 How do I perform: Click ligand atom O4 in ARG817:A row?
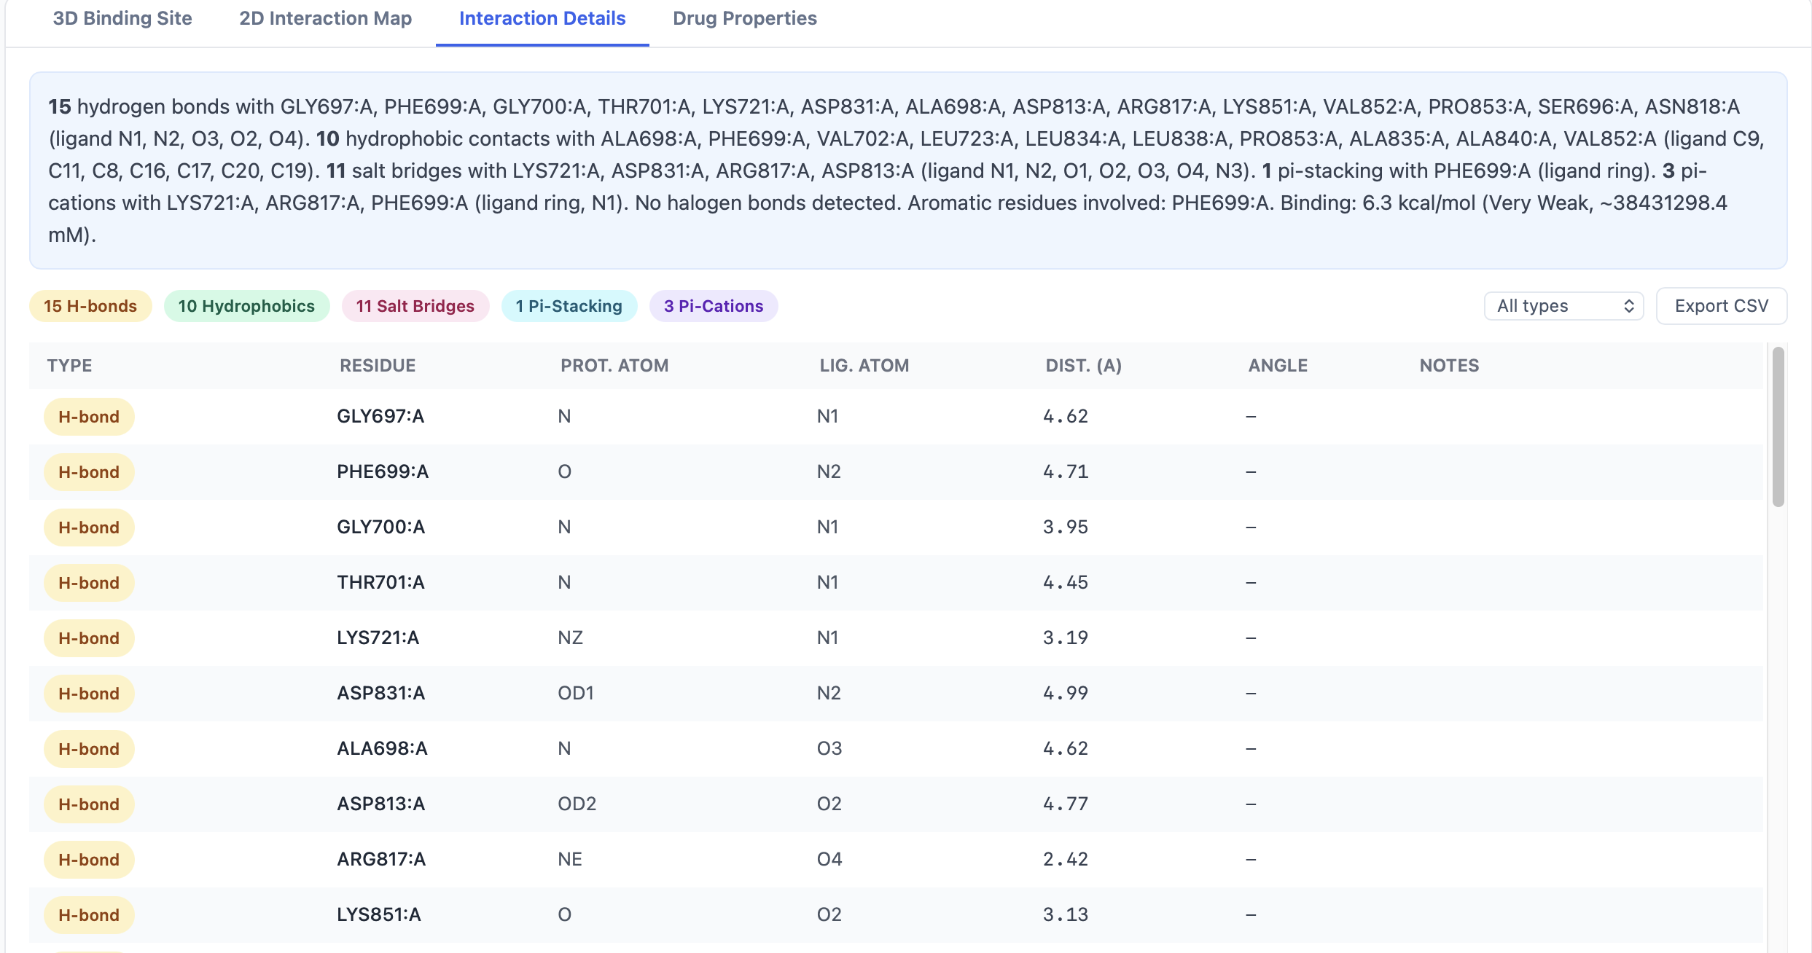click(829, 860)
